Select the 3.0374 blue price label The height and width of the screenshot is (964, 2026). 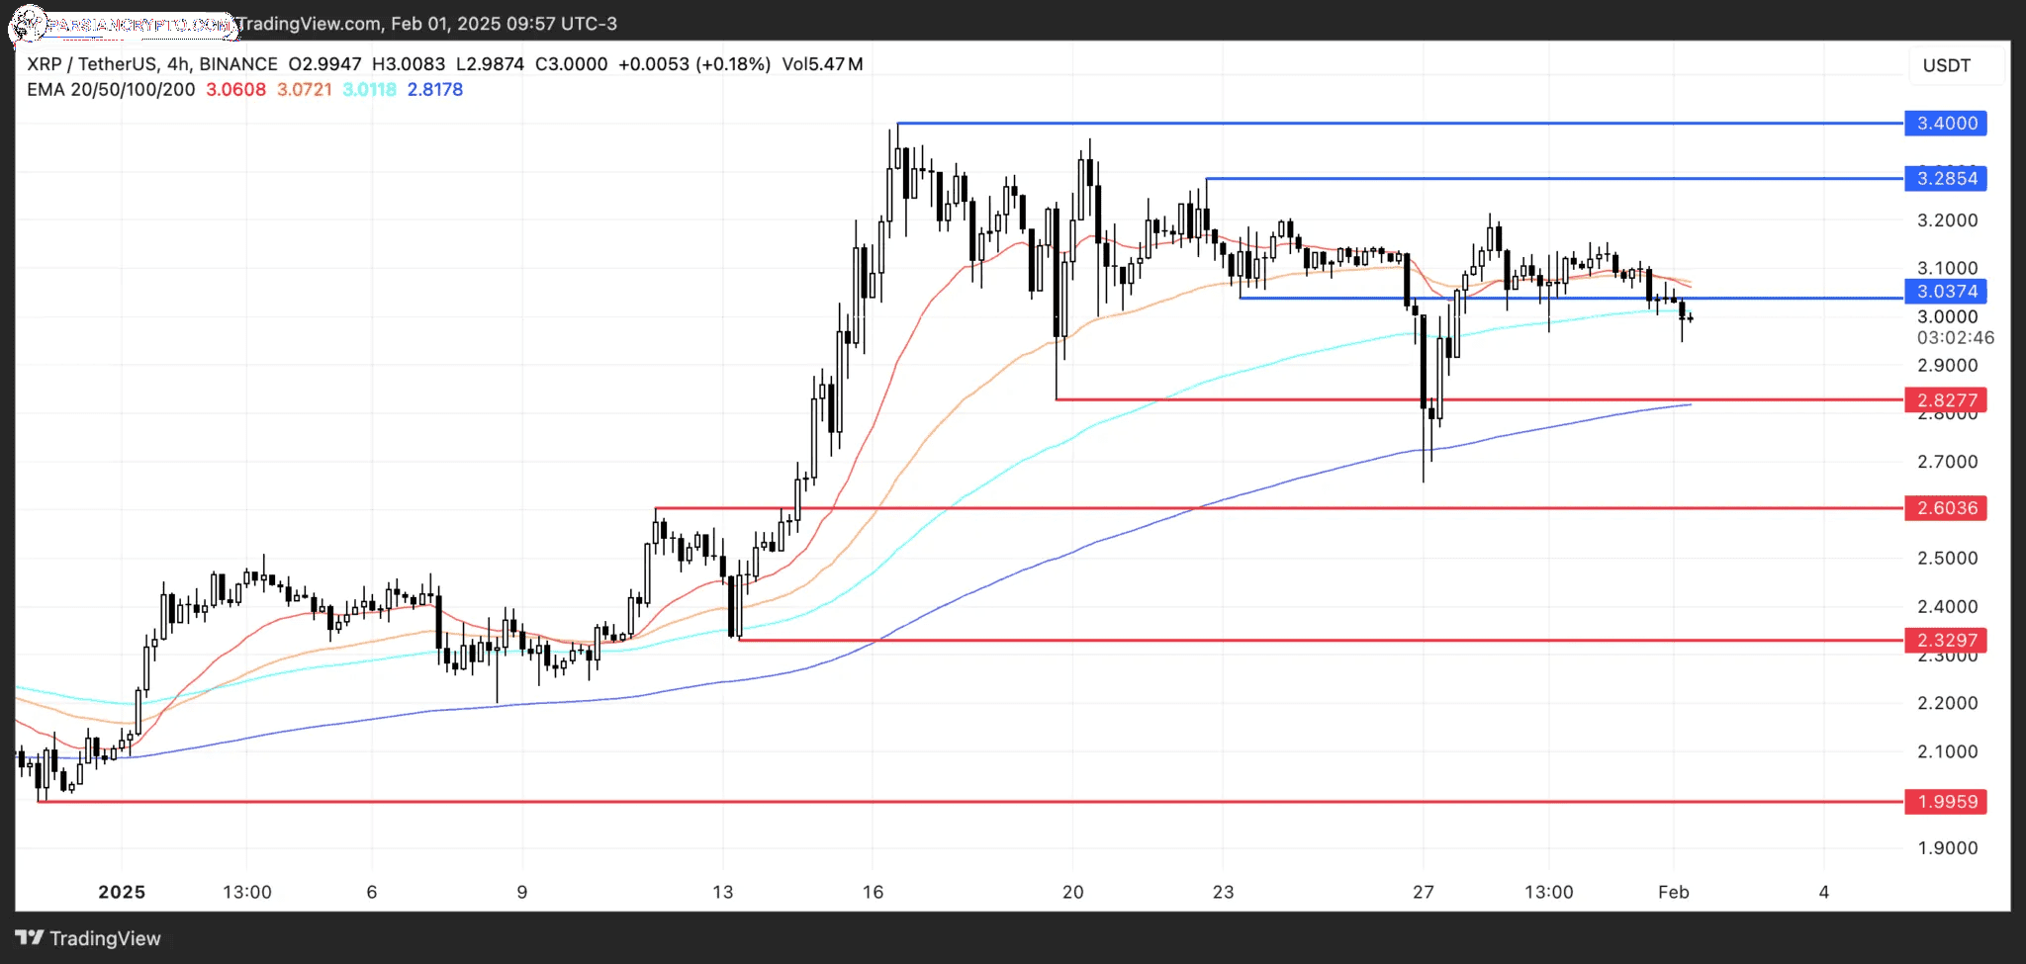click(1947, 292)
